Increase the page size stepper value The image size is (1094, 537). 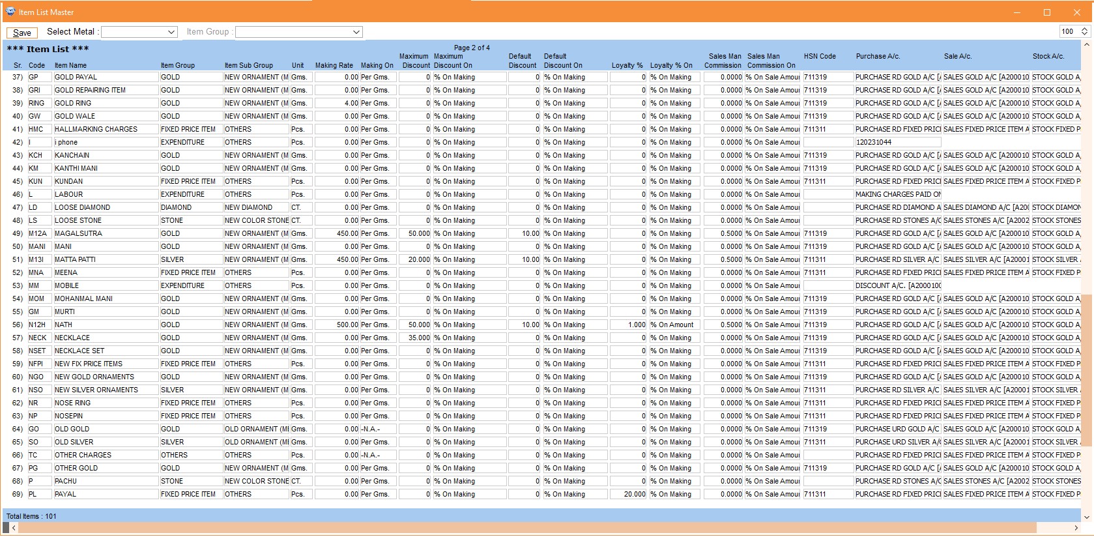(x=1085, y=29)
